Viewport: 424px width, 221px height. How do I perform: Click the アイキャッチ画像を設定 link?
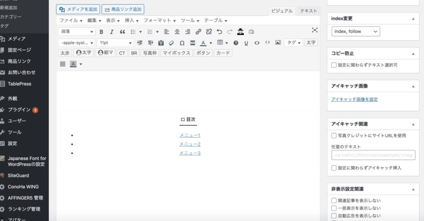(354, 99)
